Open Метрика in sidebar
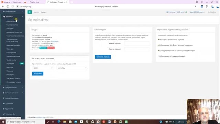This screenshot has width=220, height=124. [10, 71]
